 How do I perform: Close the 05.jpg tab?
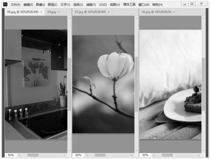(174, 12)
